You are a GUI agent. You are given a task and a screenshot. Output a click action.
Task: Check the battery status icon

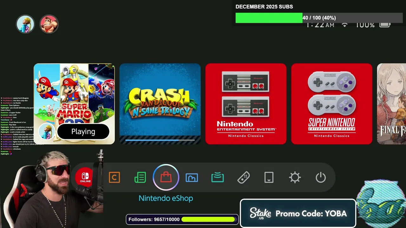tap(385, 25)
